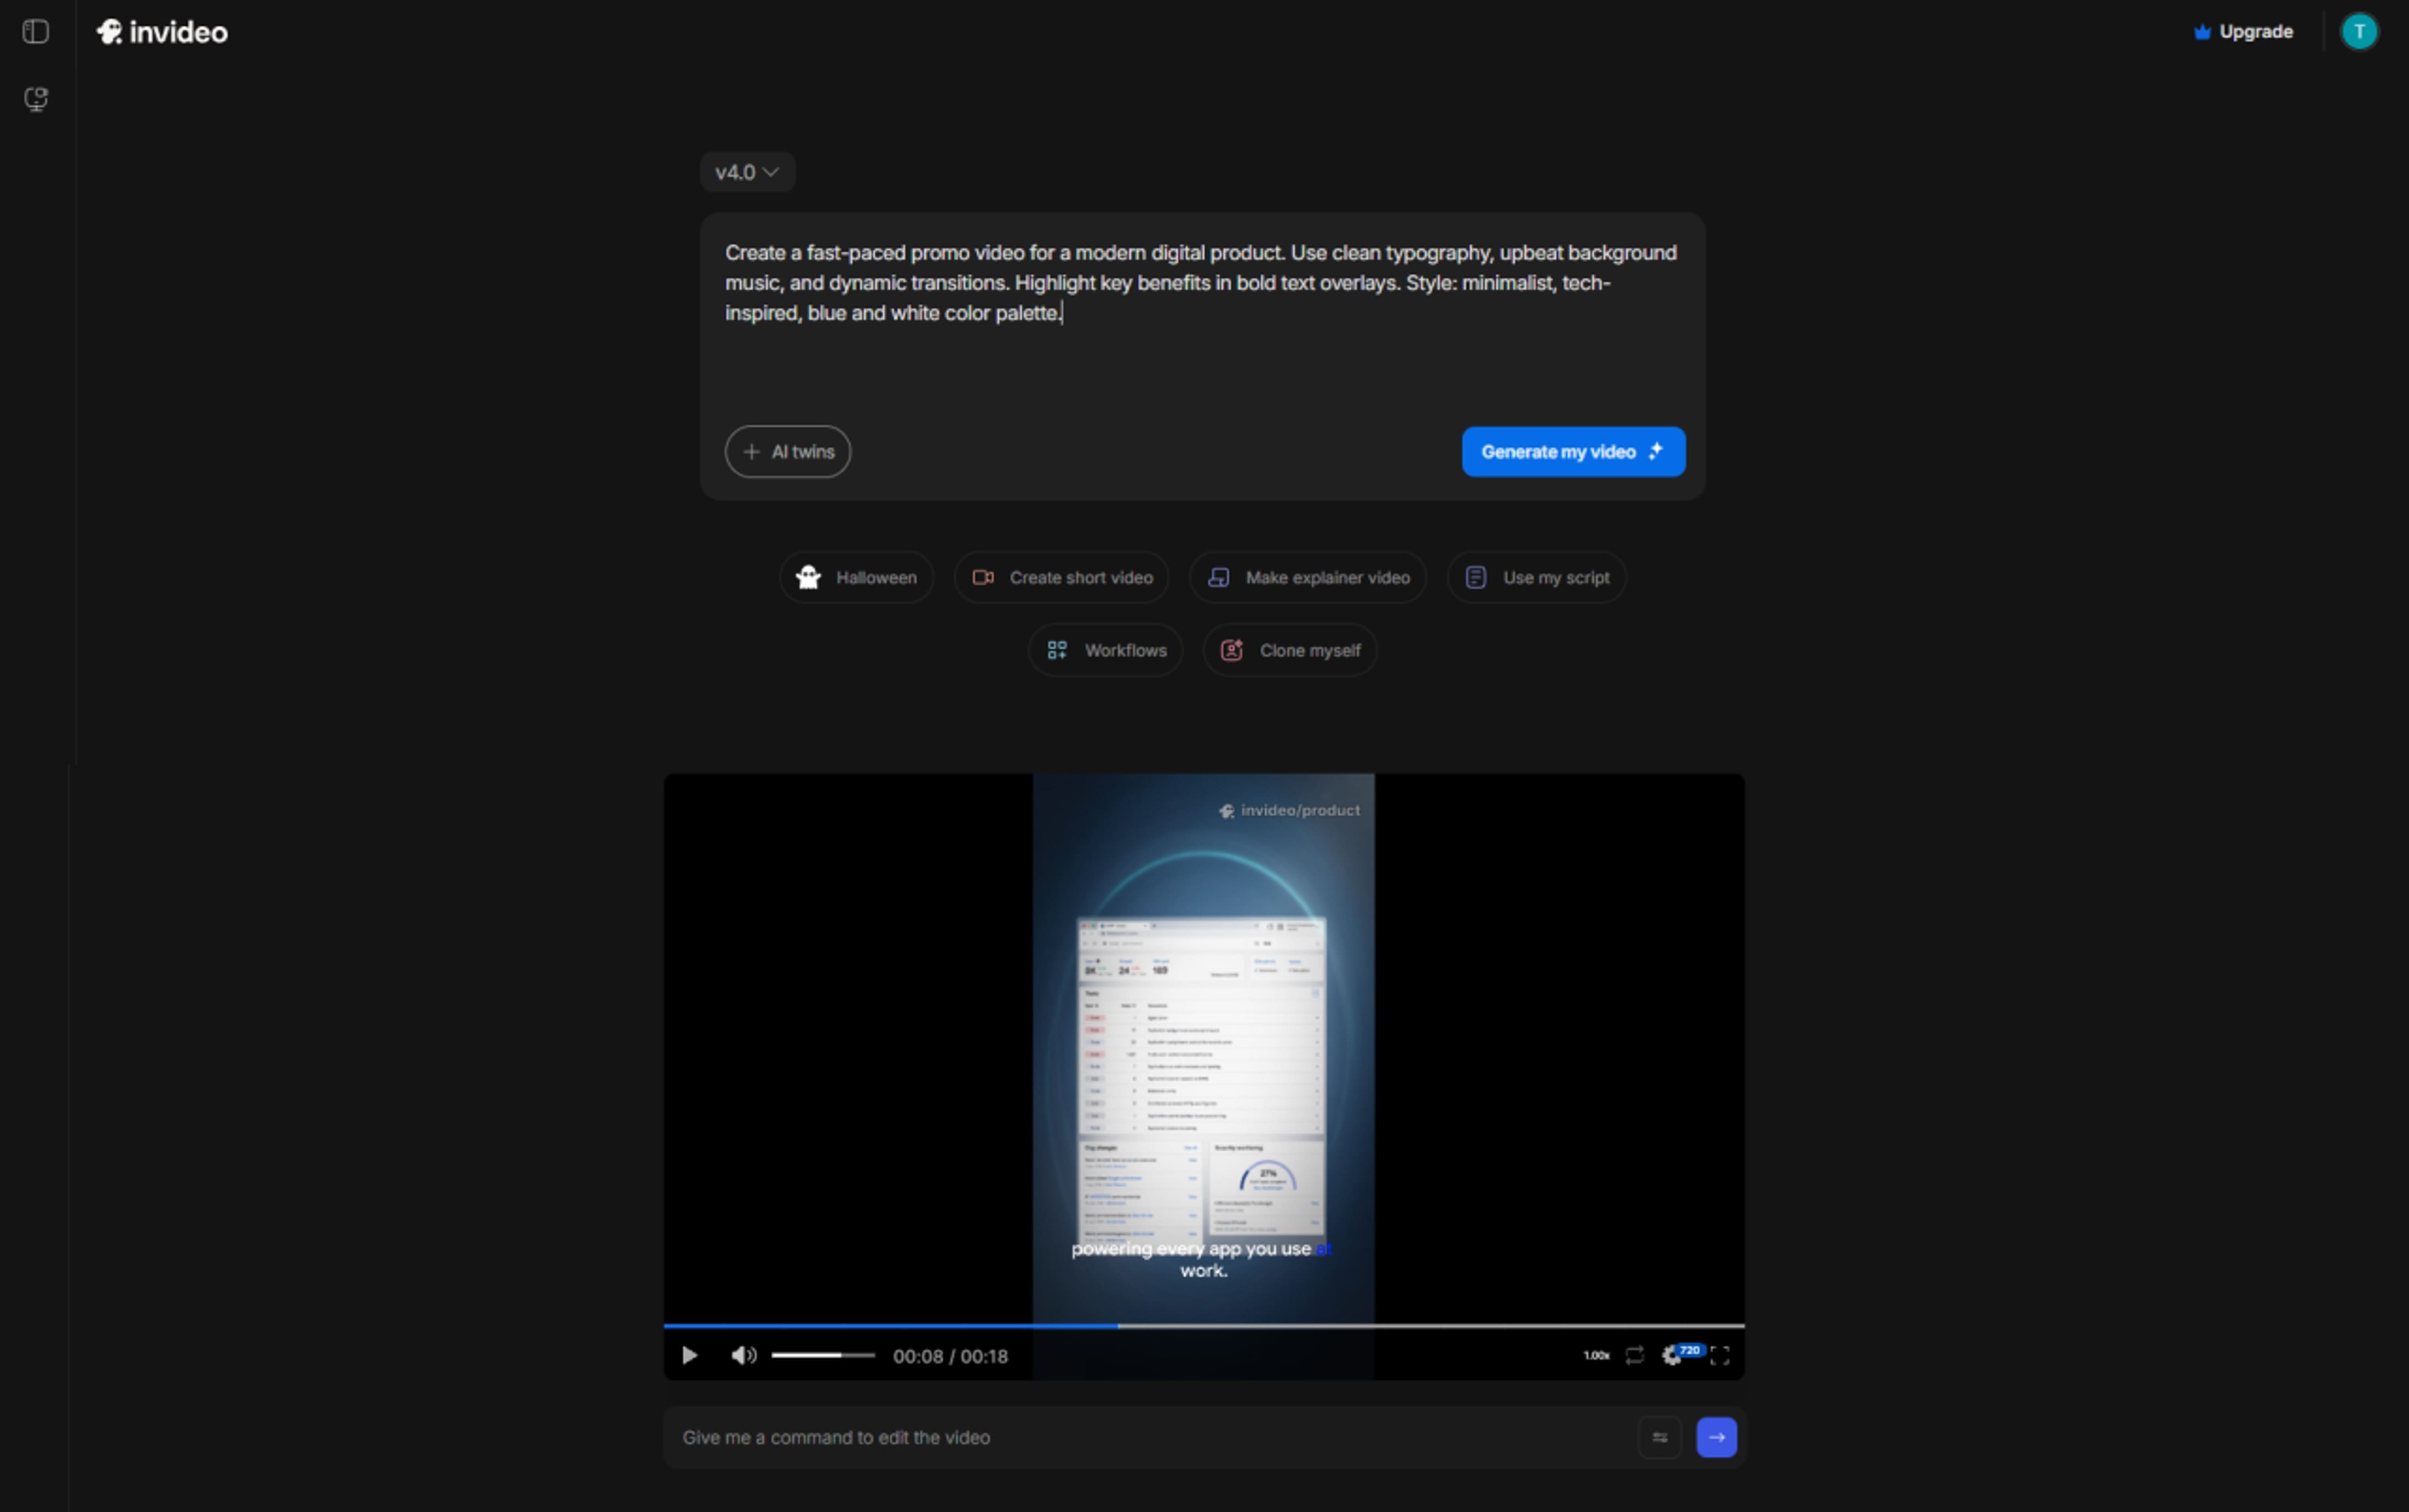Select the Clone myself option
The height and width of the screenshot is (1512, 2409).
point(1289,649)
